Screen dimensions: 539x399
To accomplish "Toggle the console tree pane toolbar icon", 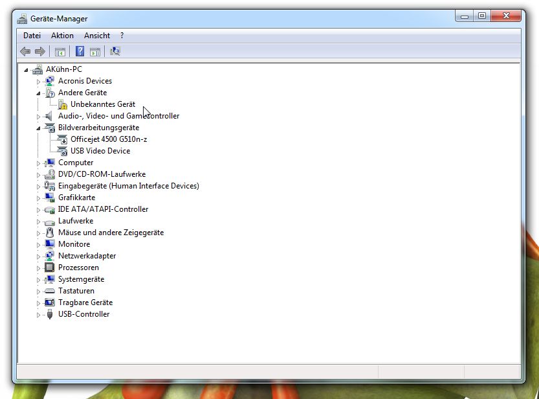I will 60,52.
